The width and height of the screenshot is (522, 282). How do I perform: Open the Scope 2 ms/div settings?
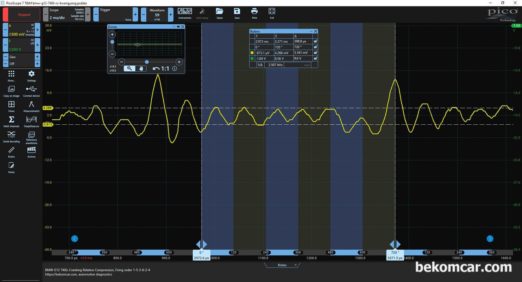click(66, 14)
